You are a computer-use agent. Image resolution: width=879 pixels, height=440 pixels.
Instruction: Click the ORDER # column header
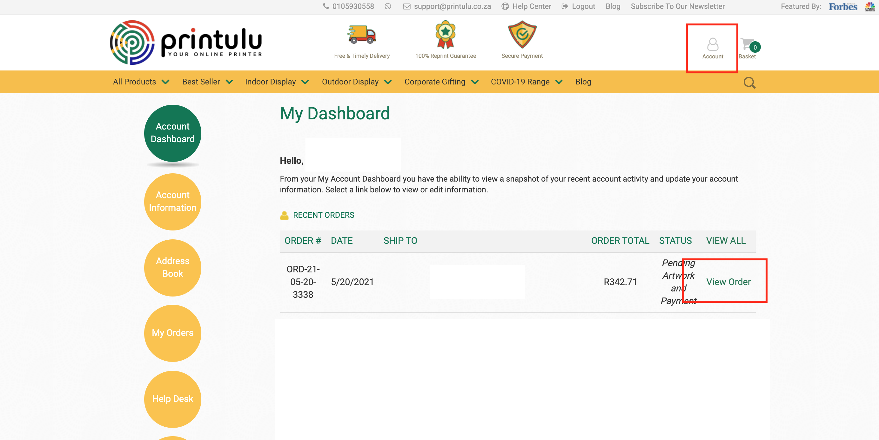coord(303,241)
